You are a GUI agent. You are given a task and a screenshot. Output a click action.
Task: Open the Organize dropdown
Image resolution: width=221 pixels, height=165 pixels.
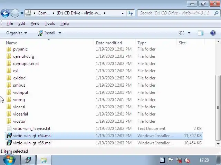tap(17, 33)
